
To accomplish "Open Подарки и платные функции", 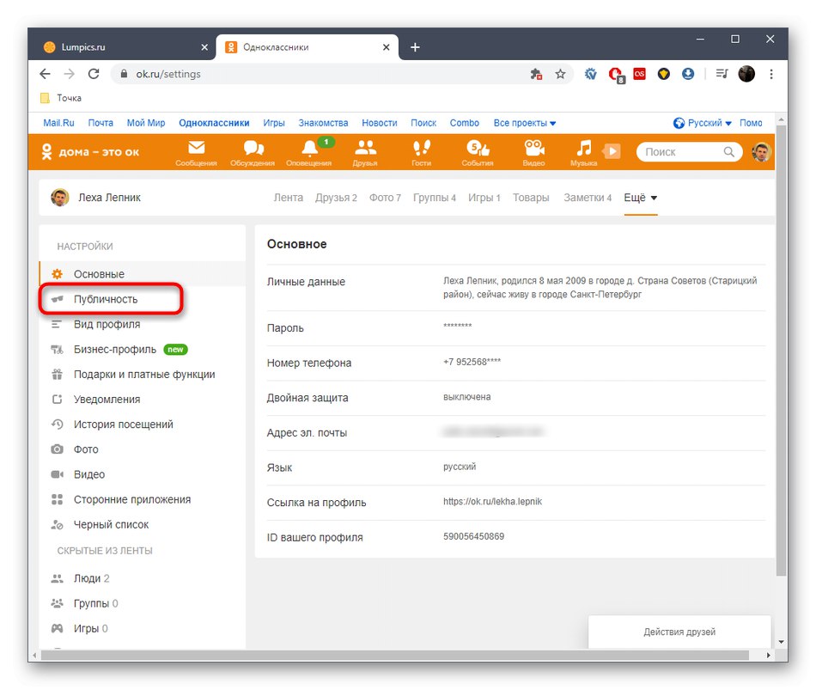I will coord(142,374).
